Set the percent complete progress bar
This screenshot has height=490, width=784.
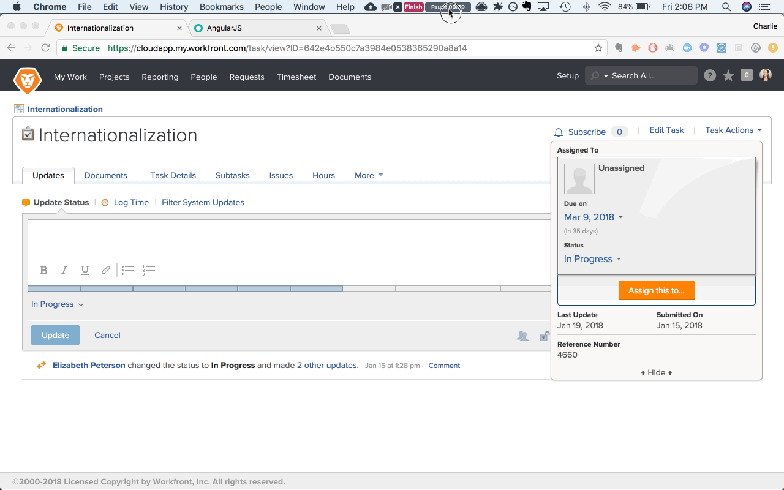289,288
